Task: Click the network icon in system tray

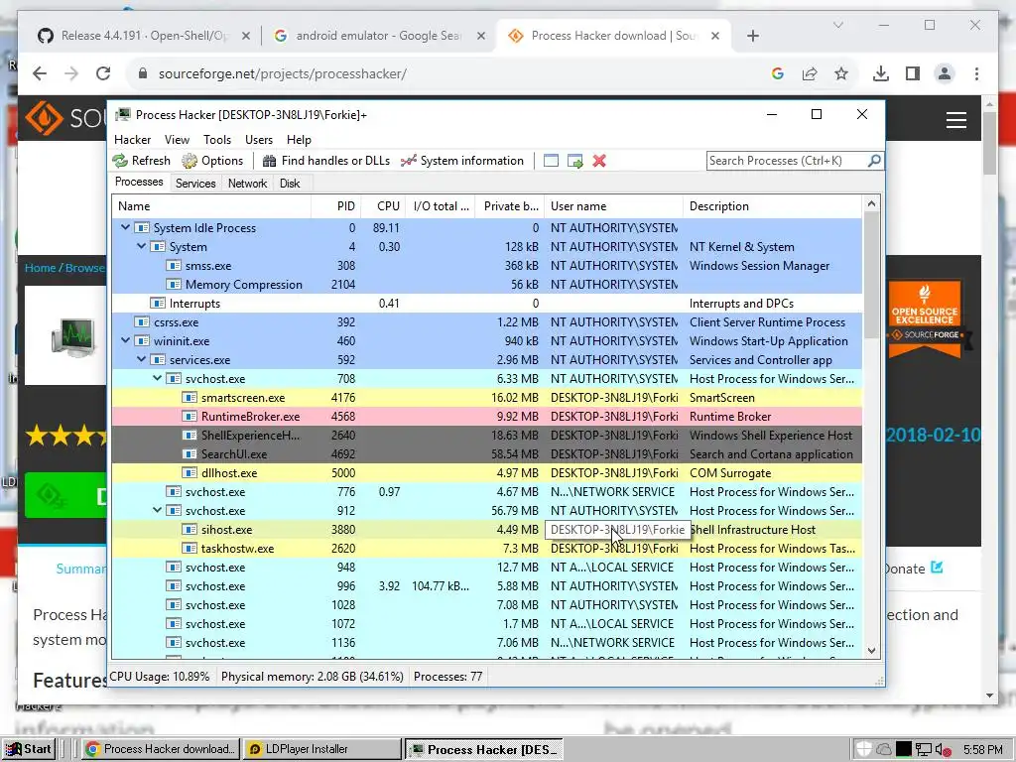Action: click(x=924, y=750)
